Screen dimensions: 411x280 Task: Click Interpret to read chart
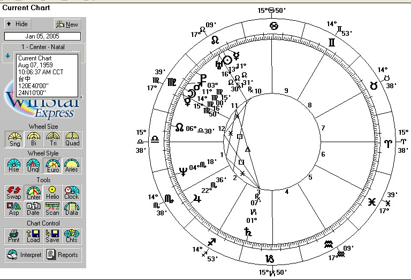pos(24,255)
